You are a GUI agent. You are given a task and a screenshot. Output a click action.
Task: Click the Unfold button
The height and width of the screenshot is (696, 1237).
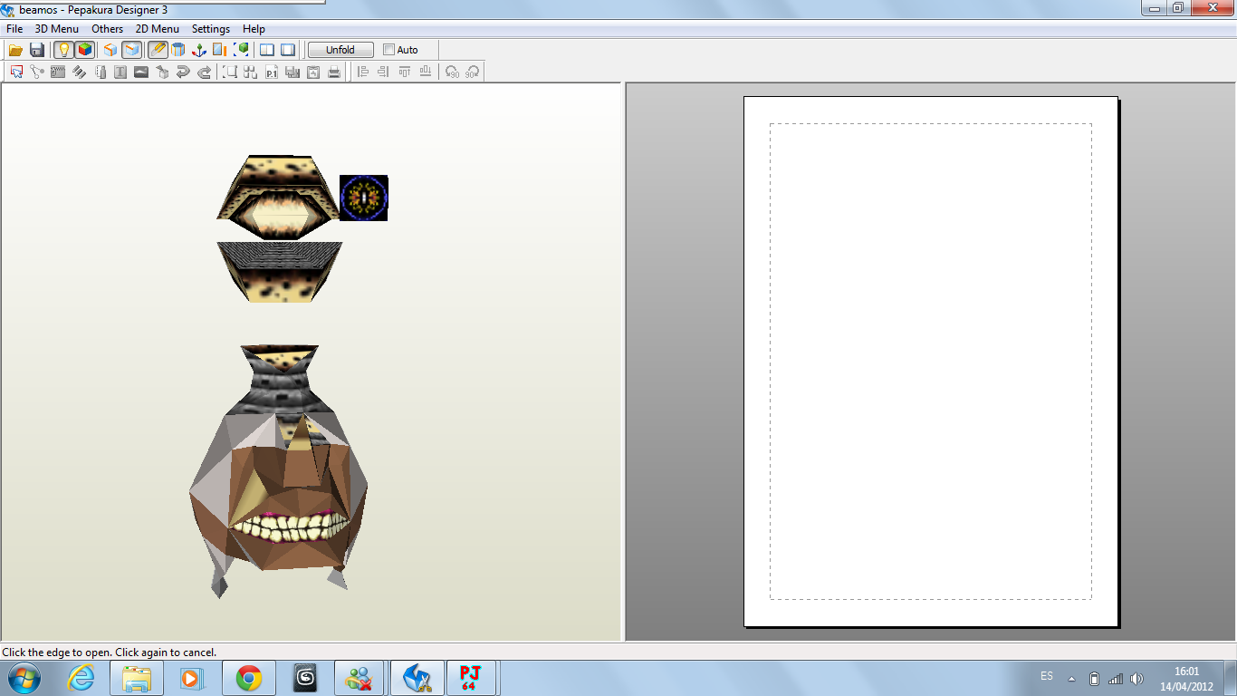340,50
